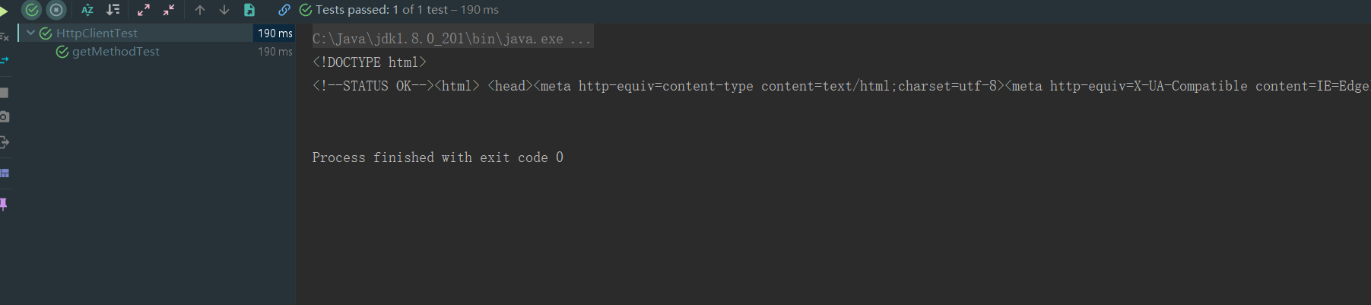Rerun tests with the green play arrow
This screenshot has width=1371, height=305.
point(4,11)
